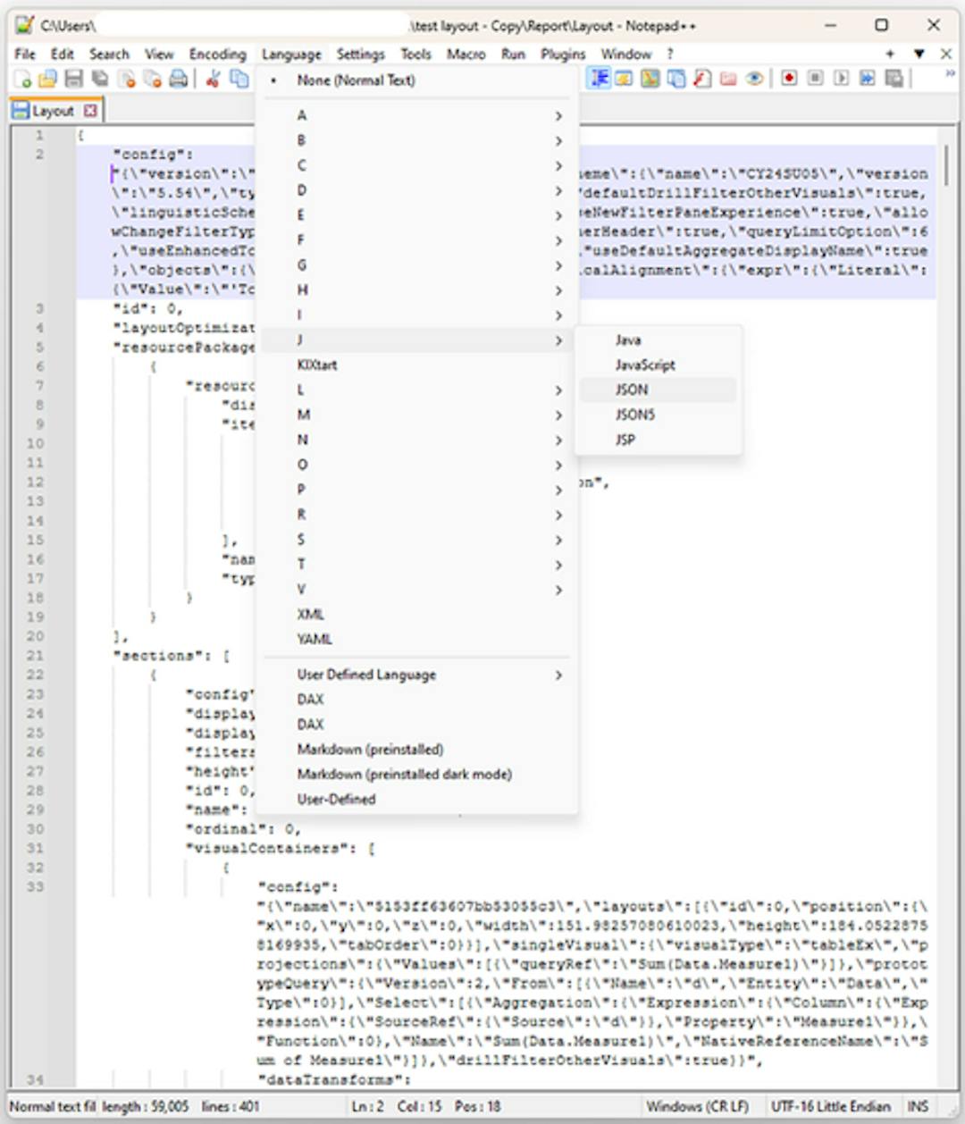Select JSON from the J submenu
This screenshot has height=1124, width=965.
[x=658, y=390]
